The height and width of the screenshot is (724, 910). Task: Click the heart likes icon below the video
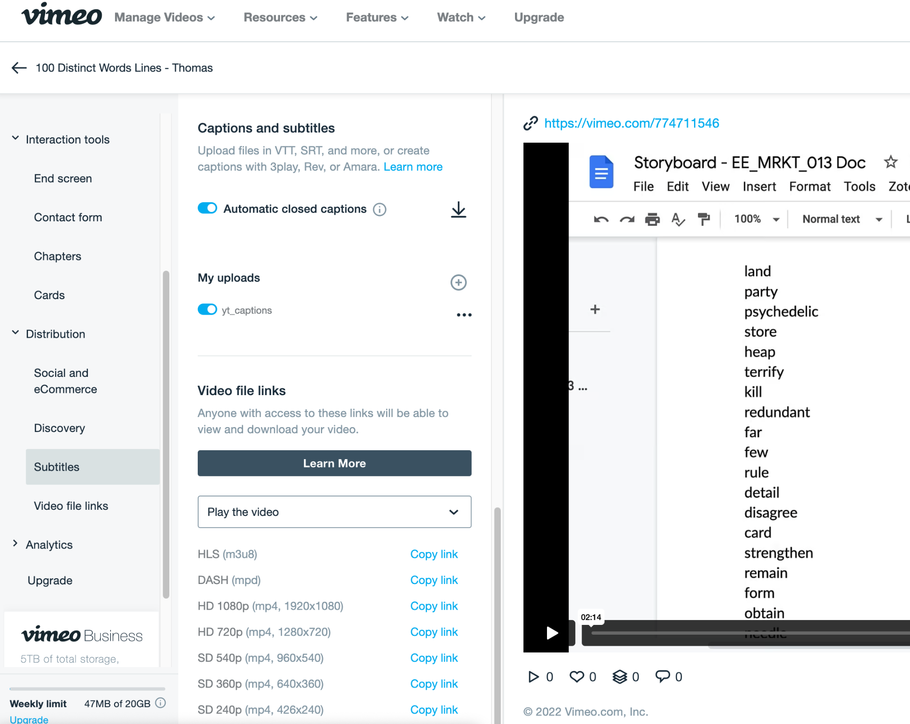pyautogui.click(x=577, y=676)
